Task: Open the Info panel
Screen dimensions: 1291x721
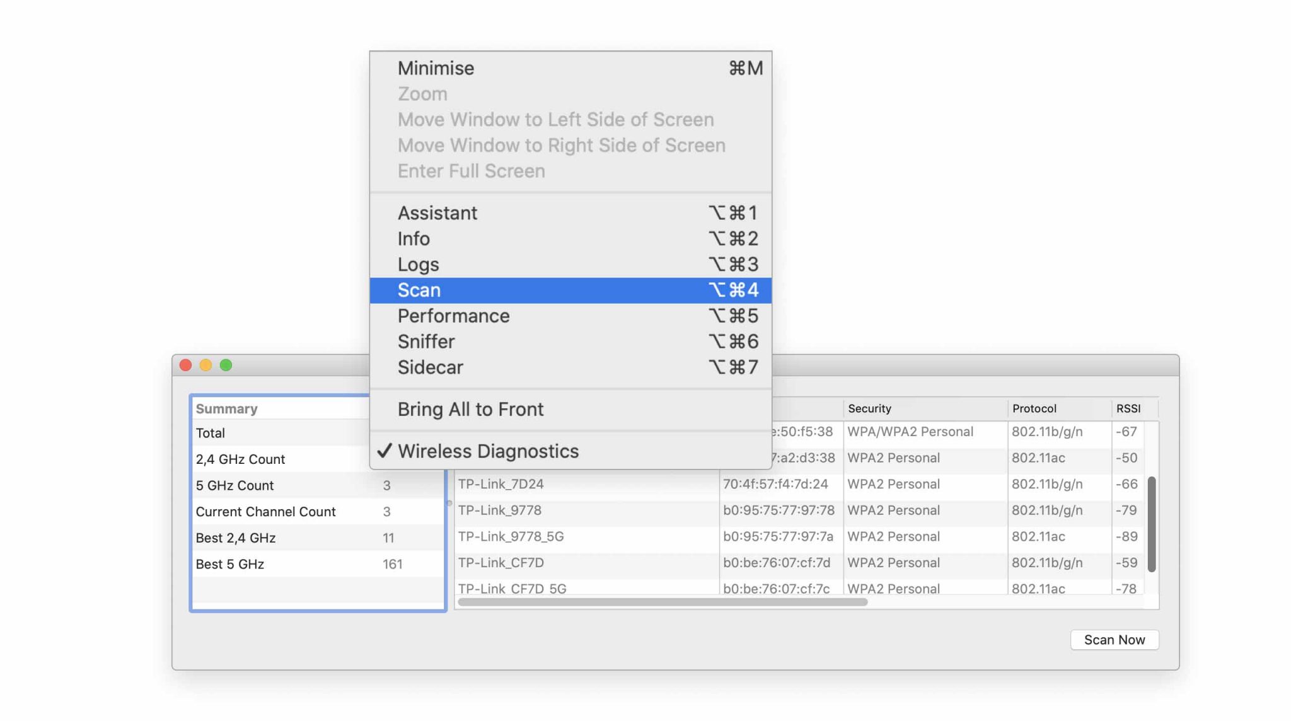Action: point(414,239)
